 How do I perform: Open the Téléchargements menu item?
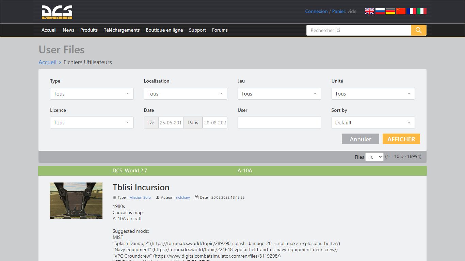click(122, 30)
